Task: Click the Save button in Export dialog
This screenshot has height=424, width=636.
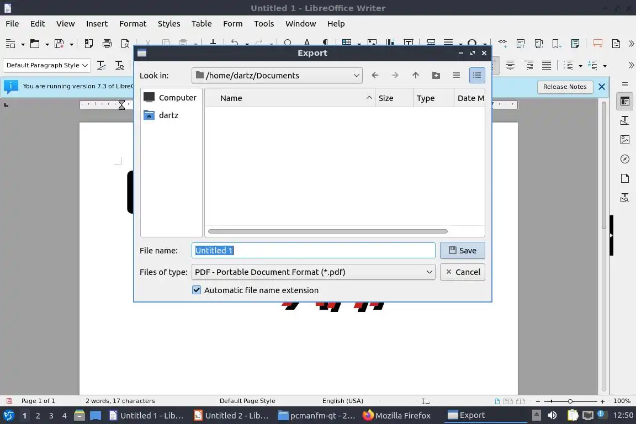Action: point(463,250)
